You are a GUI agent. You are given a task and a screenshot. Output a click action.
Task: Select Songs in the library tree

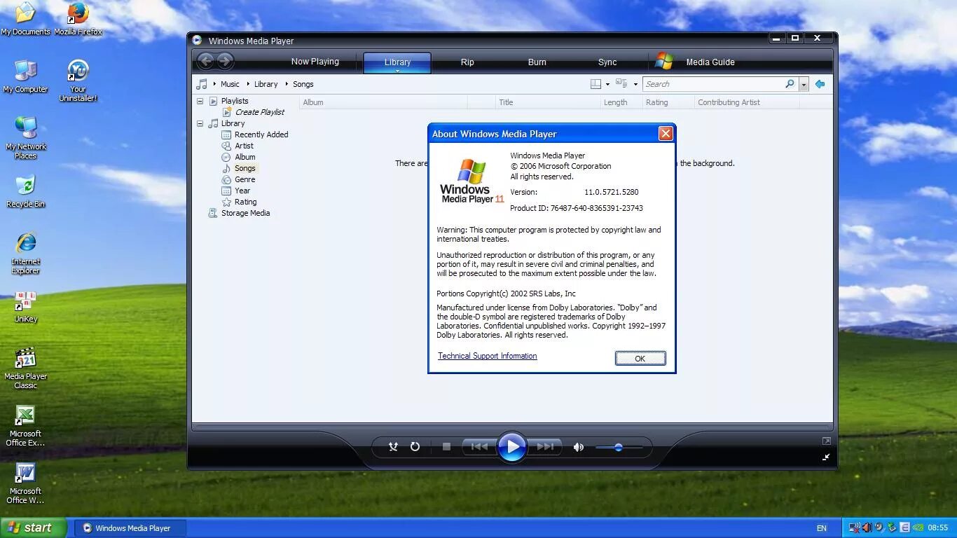[x=245, y=168]
